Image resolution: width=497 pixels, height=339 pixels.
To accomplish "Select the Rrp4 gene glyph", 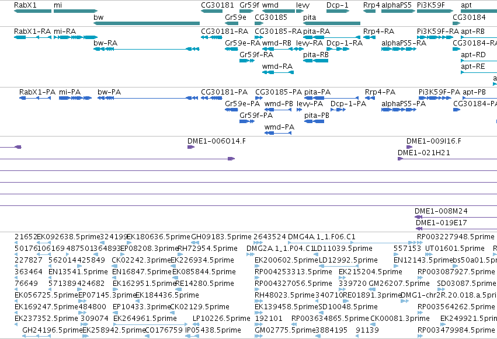I will (369, 11).
